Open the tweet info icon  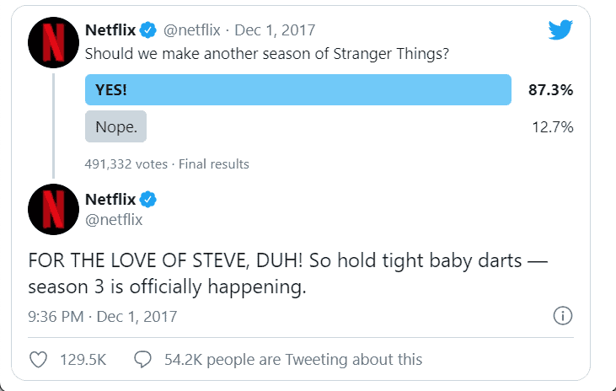562,316
